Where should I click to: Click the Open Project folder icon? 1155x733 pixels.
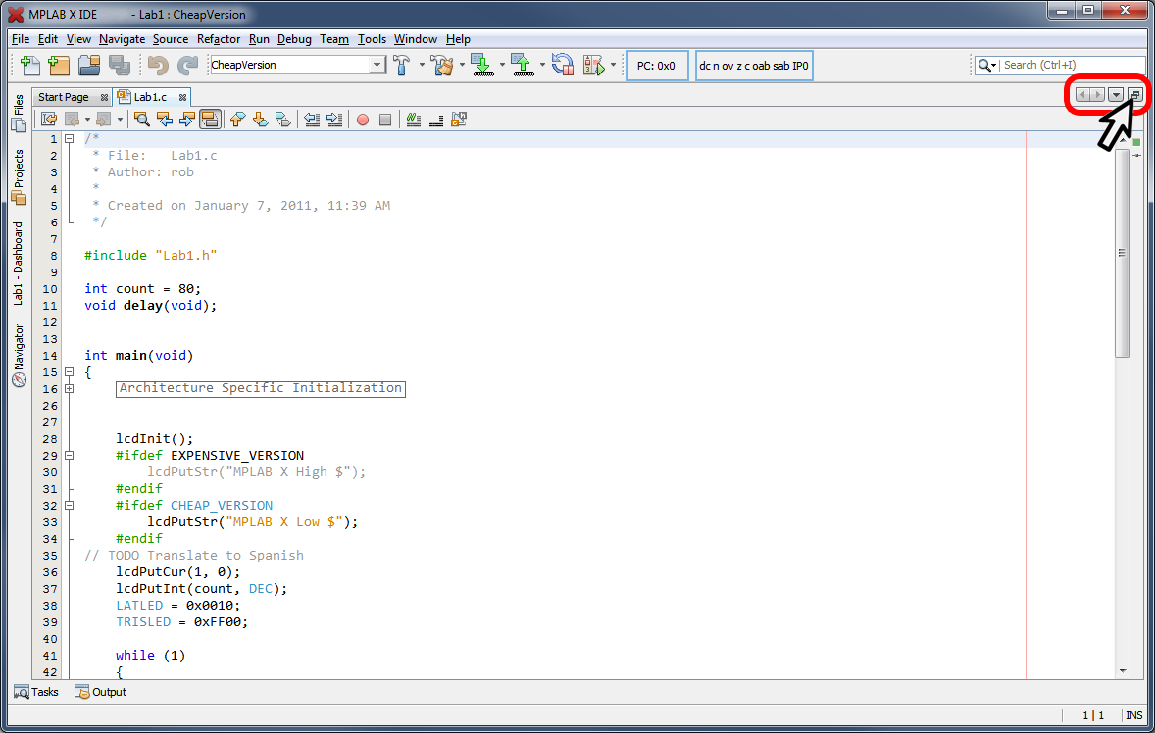pyautogui.click(x=89, y=66)
